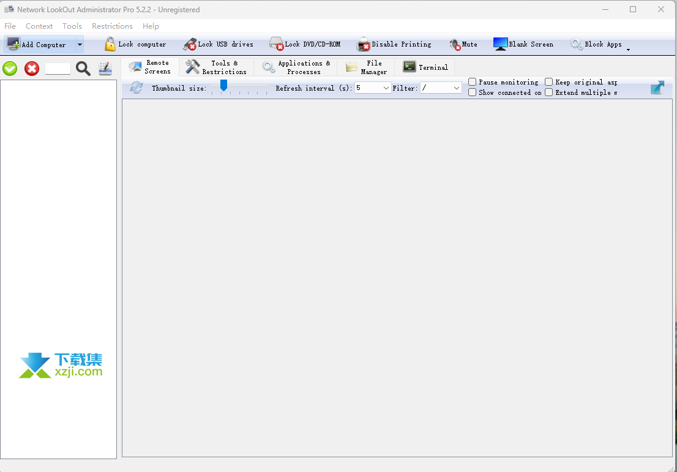Click the app icon in title bar
The image size is (677, 472).
click(x=9, y=9)
